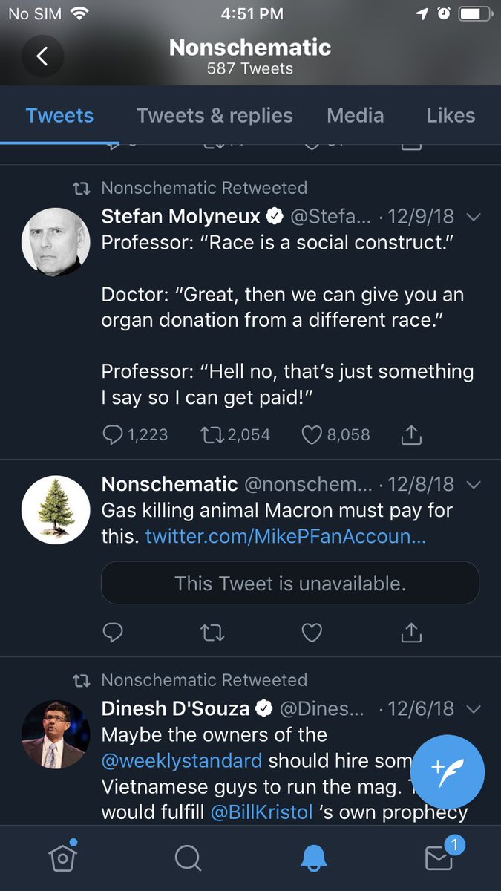Viewport: 501px width, 891px height.
Task: Open the @weeklystandard mention link
Action: pos(182,760)
